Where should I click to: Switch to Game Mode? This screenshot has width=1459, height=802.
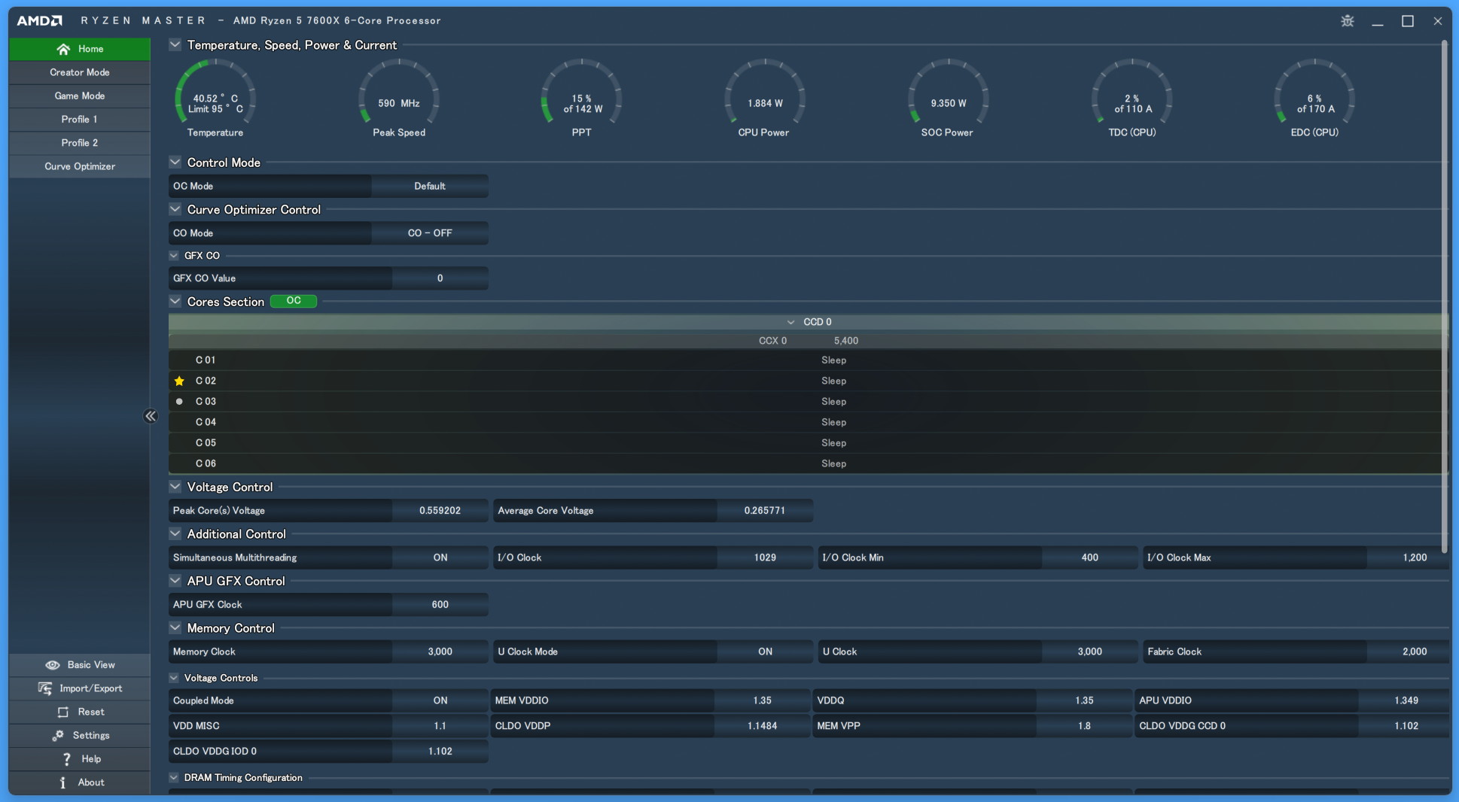[80, 96]
